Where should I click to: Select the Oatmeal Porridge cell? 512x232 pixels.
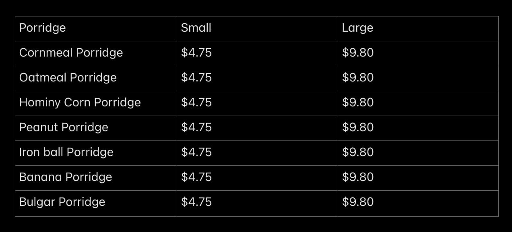pos(96,78)
